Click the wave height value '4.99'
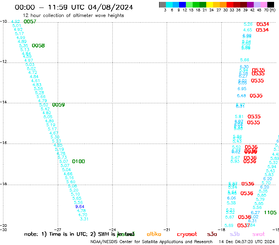Image resolution: width=279 pixels, height=245 pixels. click(x=21, y=38)
